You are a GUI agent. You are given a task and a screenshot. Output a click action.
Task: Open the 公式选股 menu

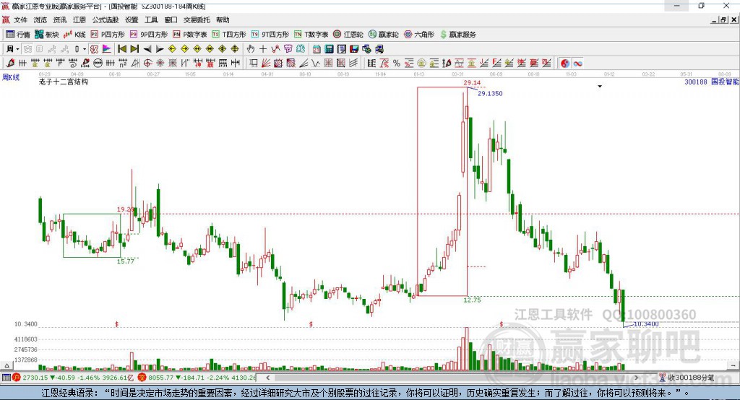[106, 19]
